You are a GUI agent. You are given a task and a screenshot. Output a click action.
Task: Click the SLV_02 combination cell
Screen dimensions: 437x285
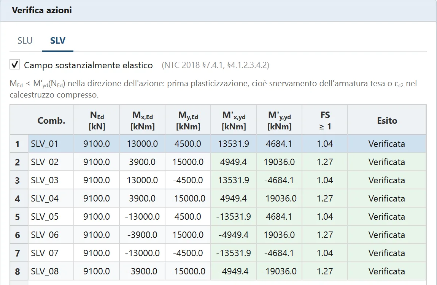tap(51, 162)
